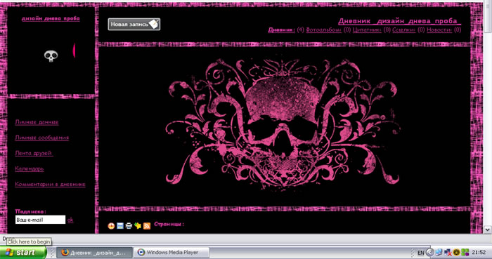Switch to Windows Media Player taskbar window
This screenshot has height=259, width=492.
pos(171,253)
